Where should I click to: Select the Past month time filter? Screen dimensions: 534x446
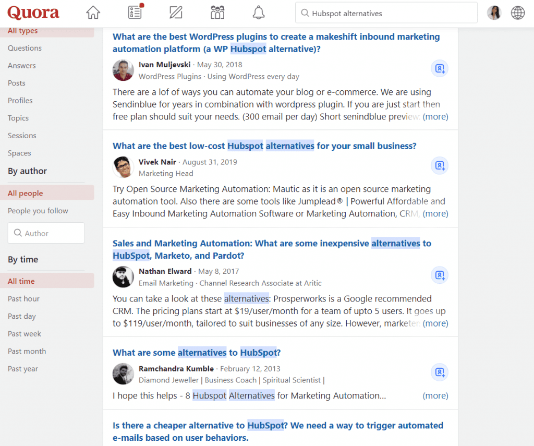pos(27,351)
